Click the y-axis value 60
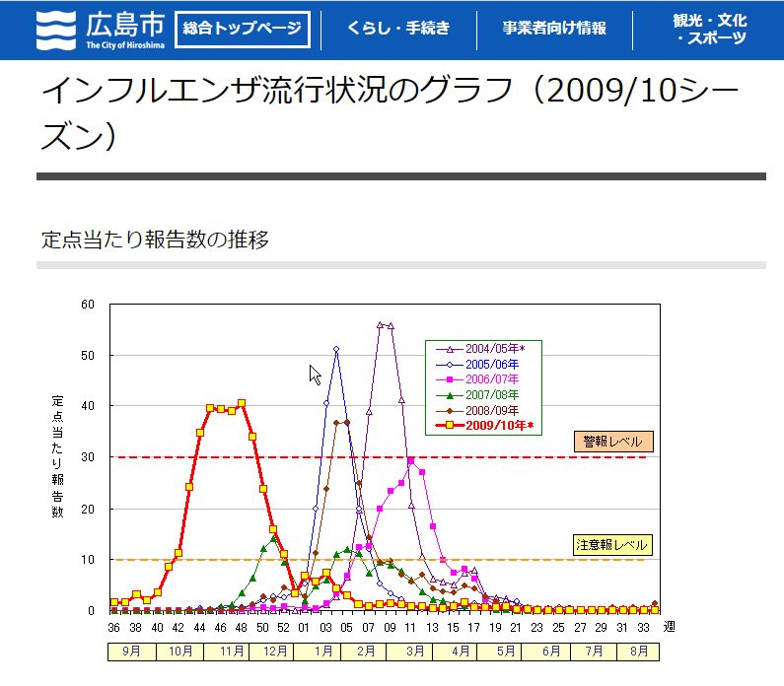 [x=88, y=305]
